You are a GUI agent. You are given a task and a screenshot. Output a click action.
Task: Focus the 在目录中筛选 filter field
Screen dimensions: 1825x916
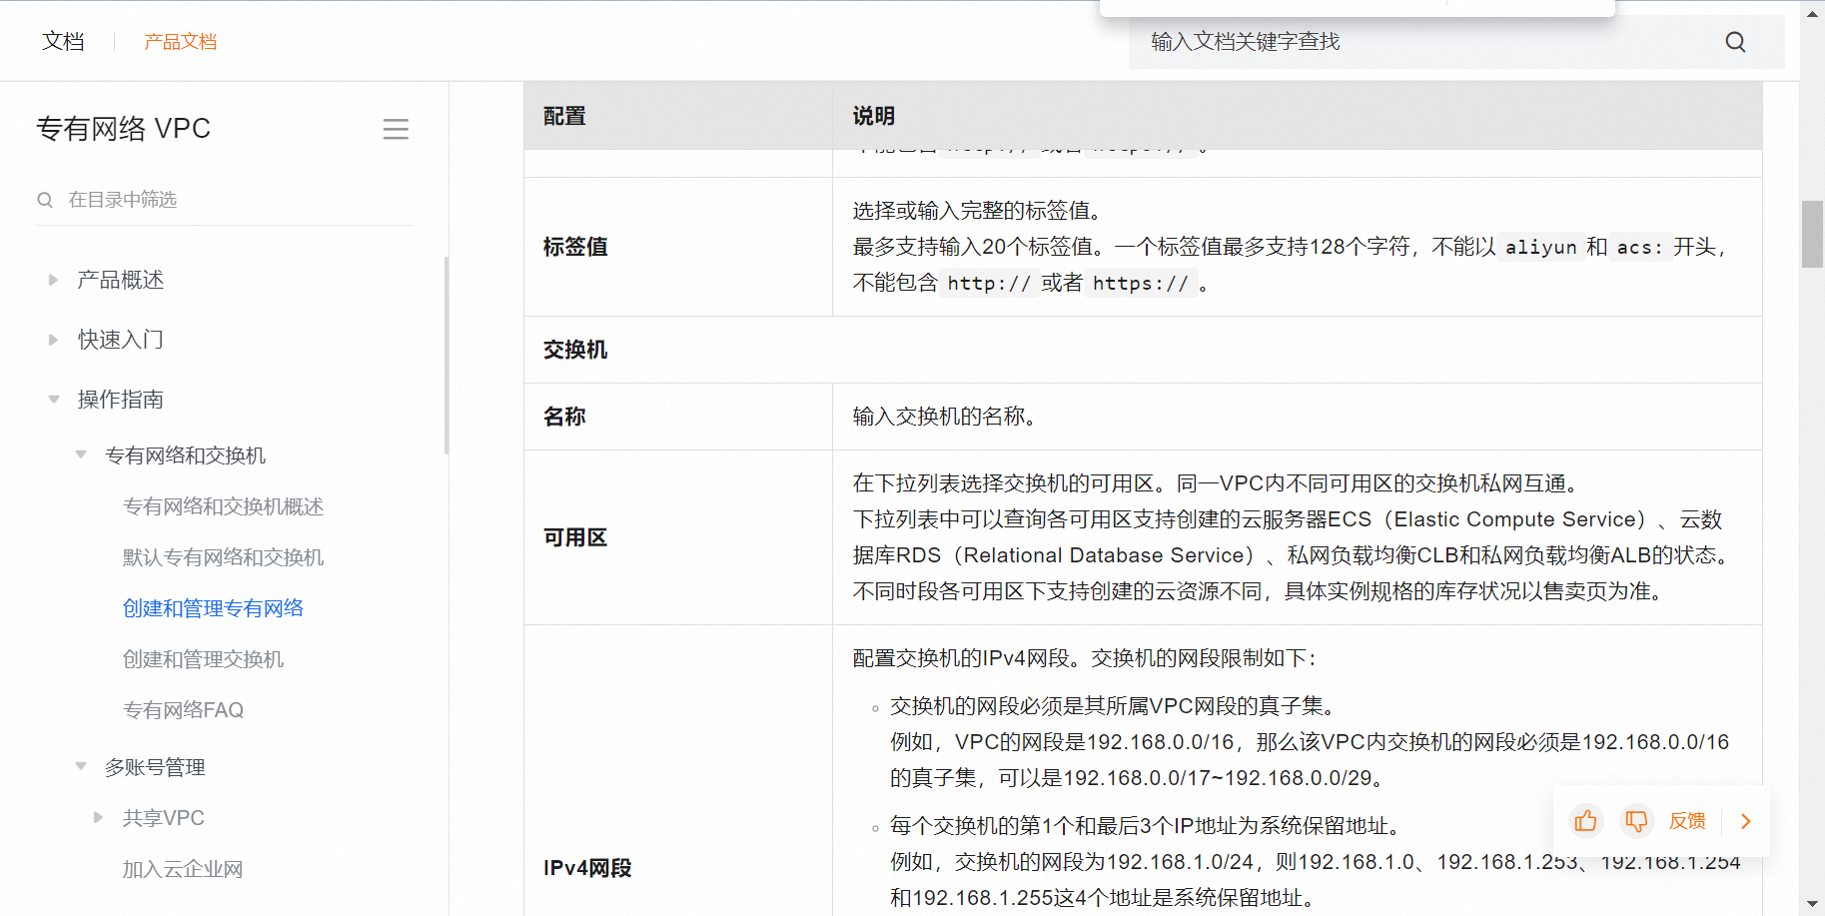[224, 200]
